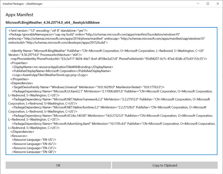Screen dimensions: 223x174
Task: Close the Installed Packages window
Action: point(218,4)
